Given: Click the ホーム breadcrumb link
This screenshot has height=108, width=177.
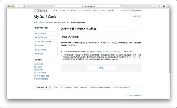Looking at the screenshot, I should 39,22.
